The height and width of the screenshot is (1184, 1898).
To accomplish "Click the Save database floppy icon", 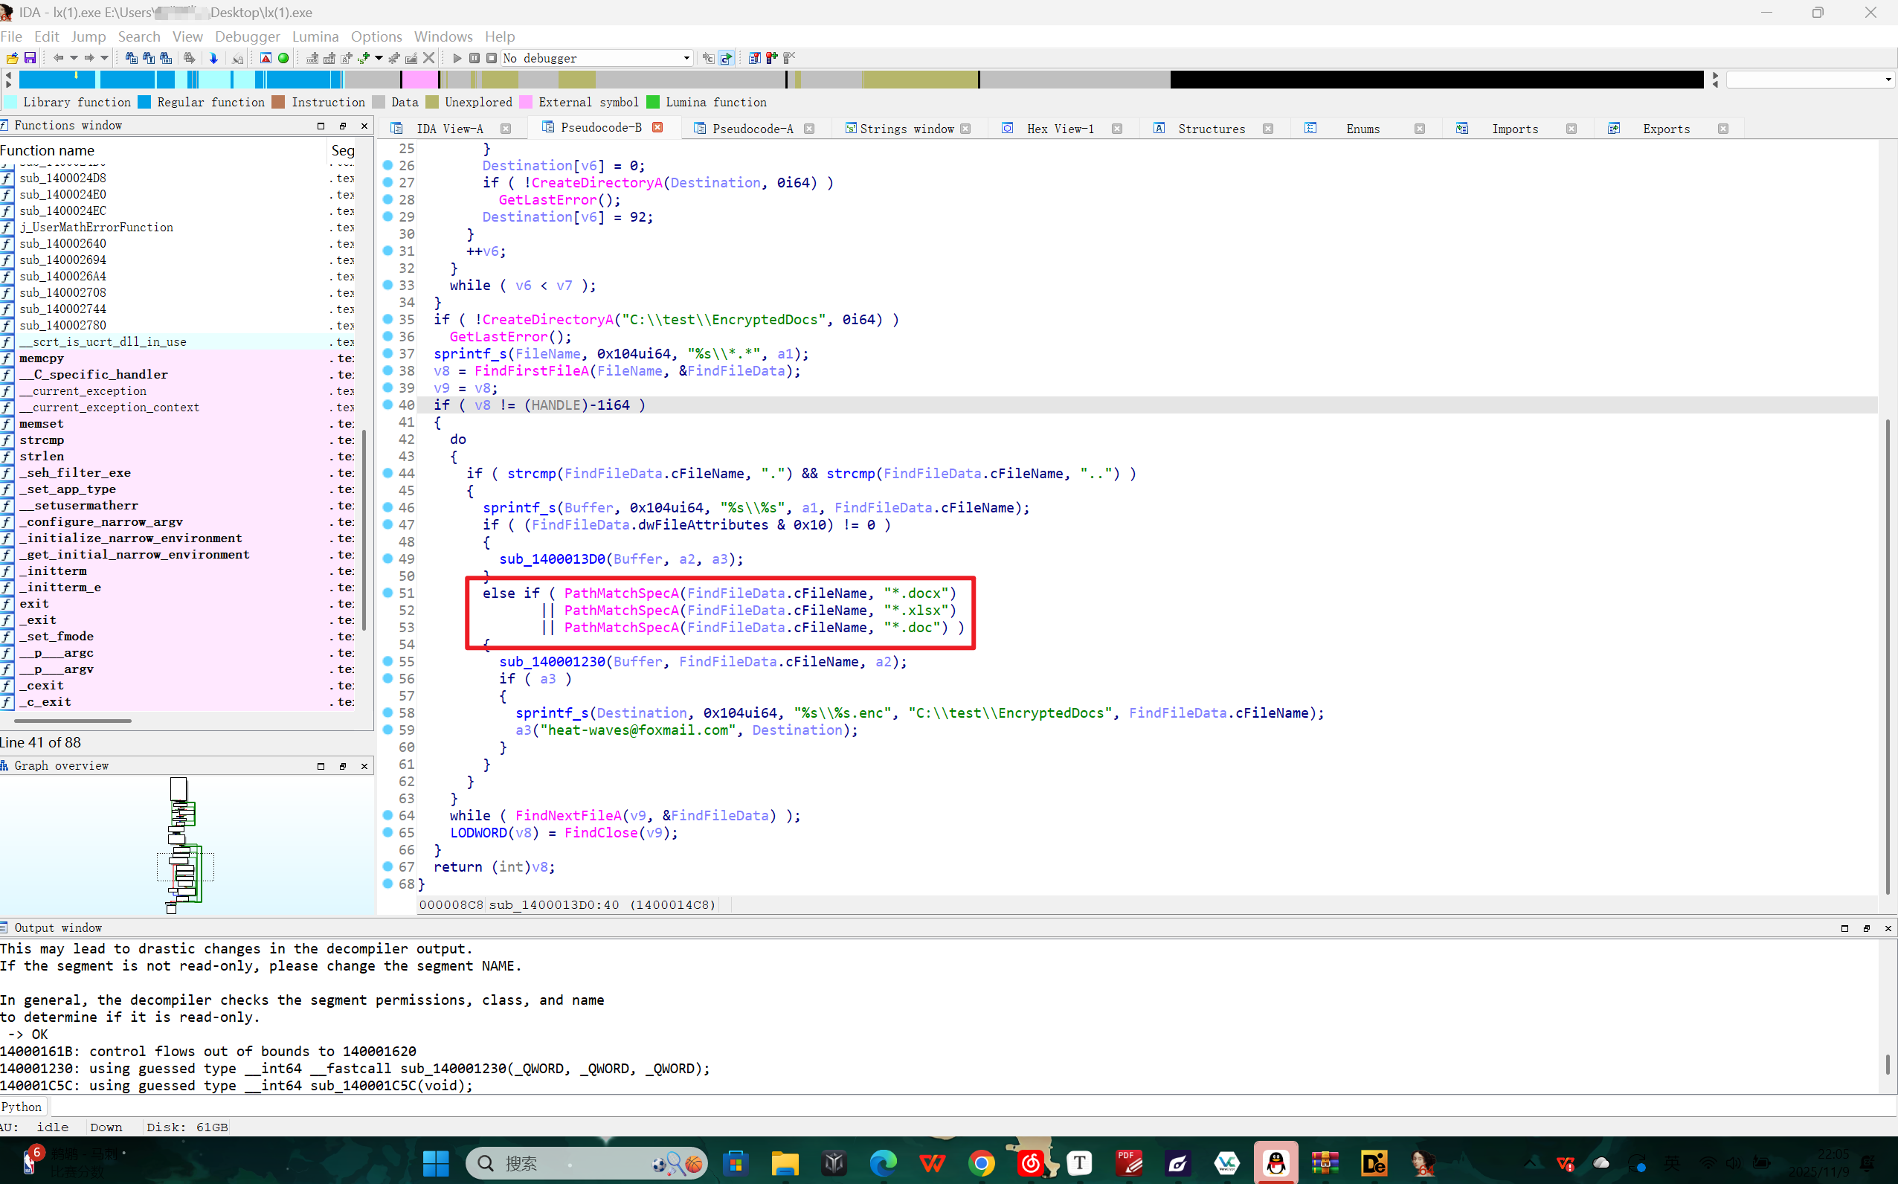I will pos(30,58).
